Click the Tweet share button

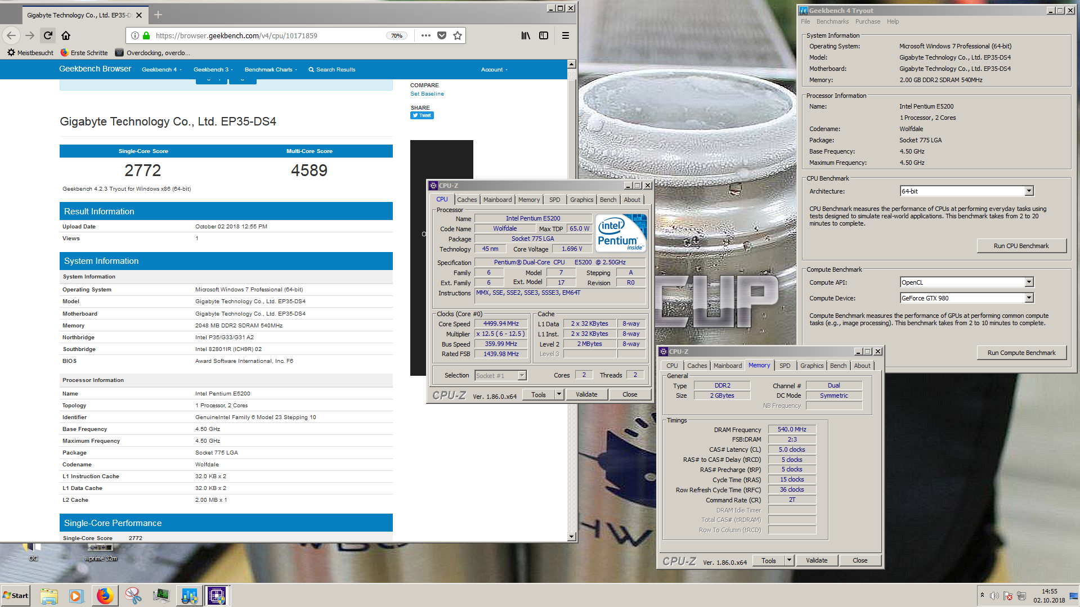point(422,115)
